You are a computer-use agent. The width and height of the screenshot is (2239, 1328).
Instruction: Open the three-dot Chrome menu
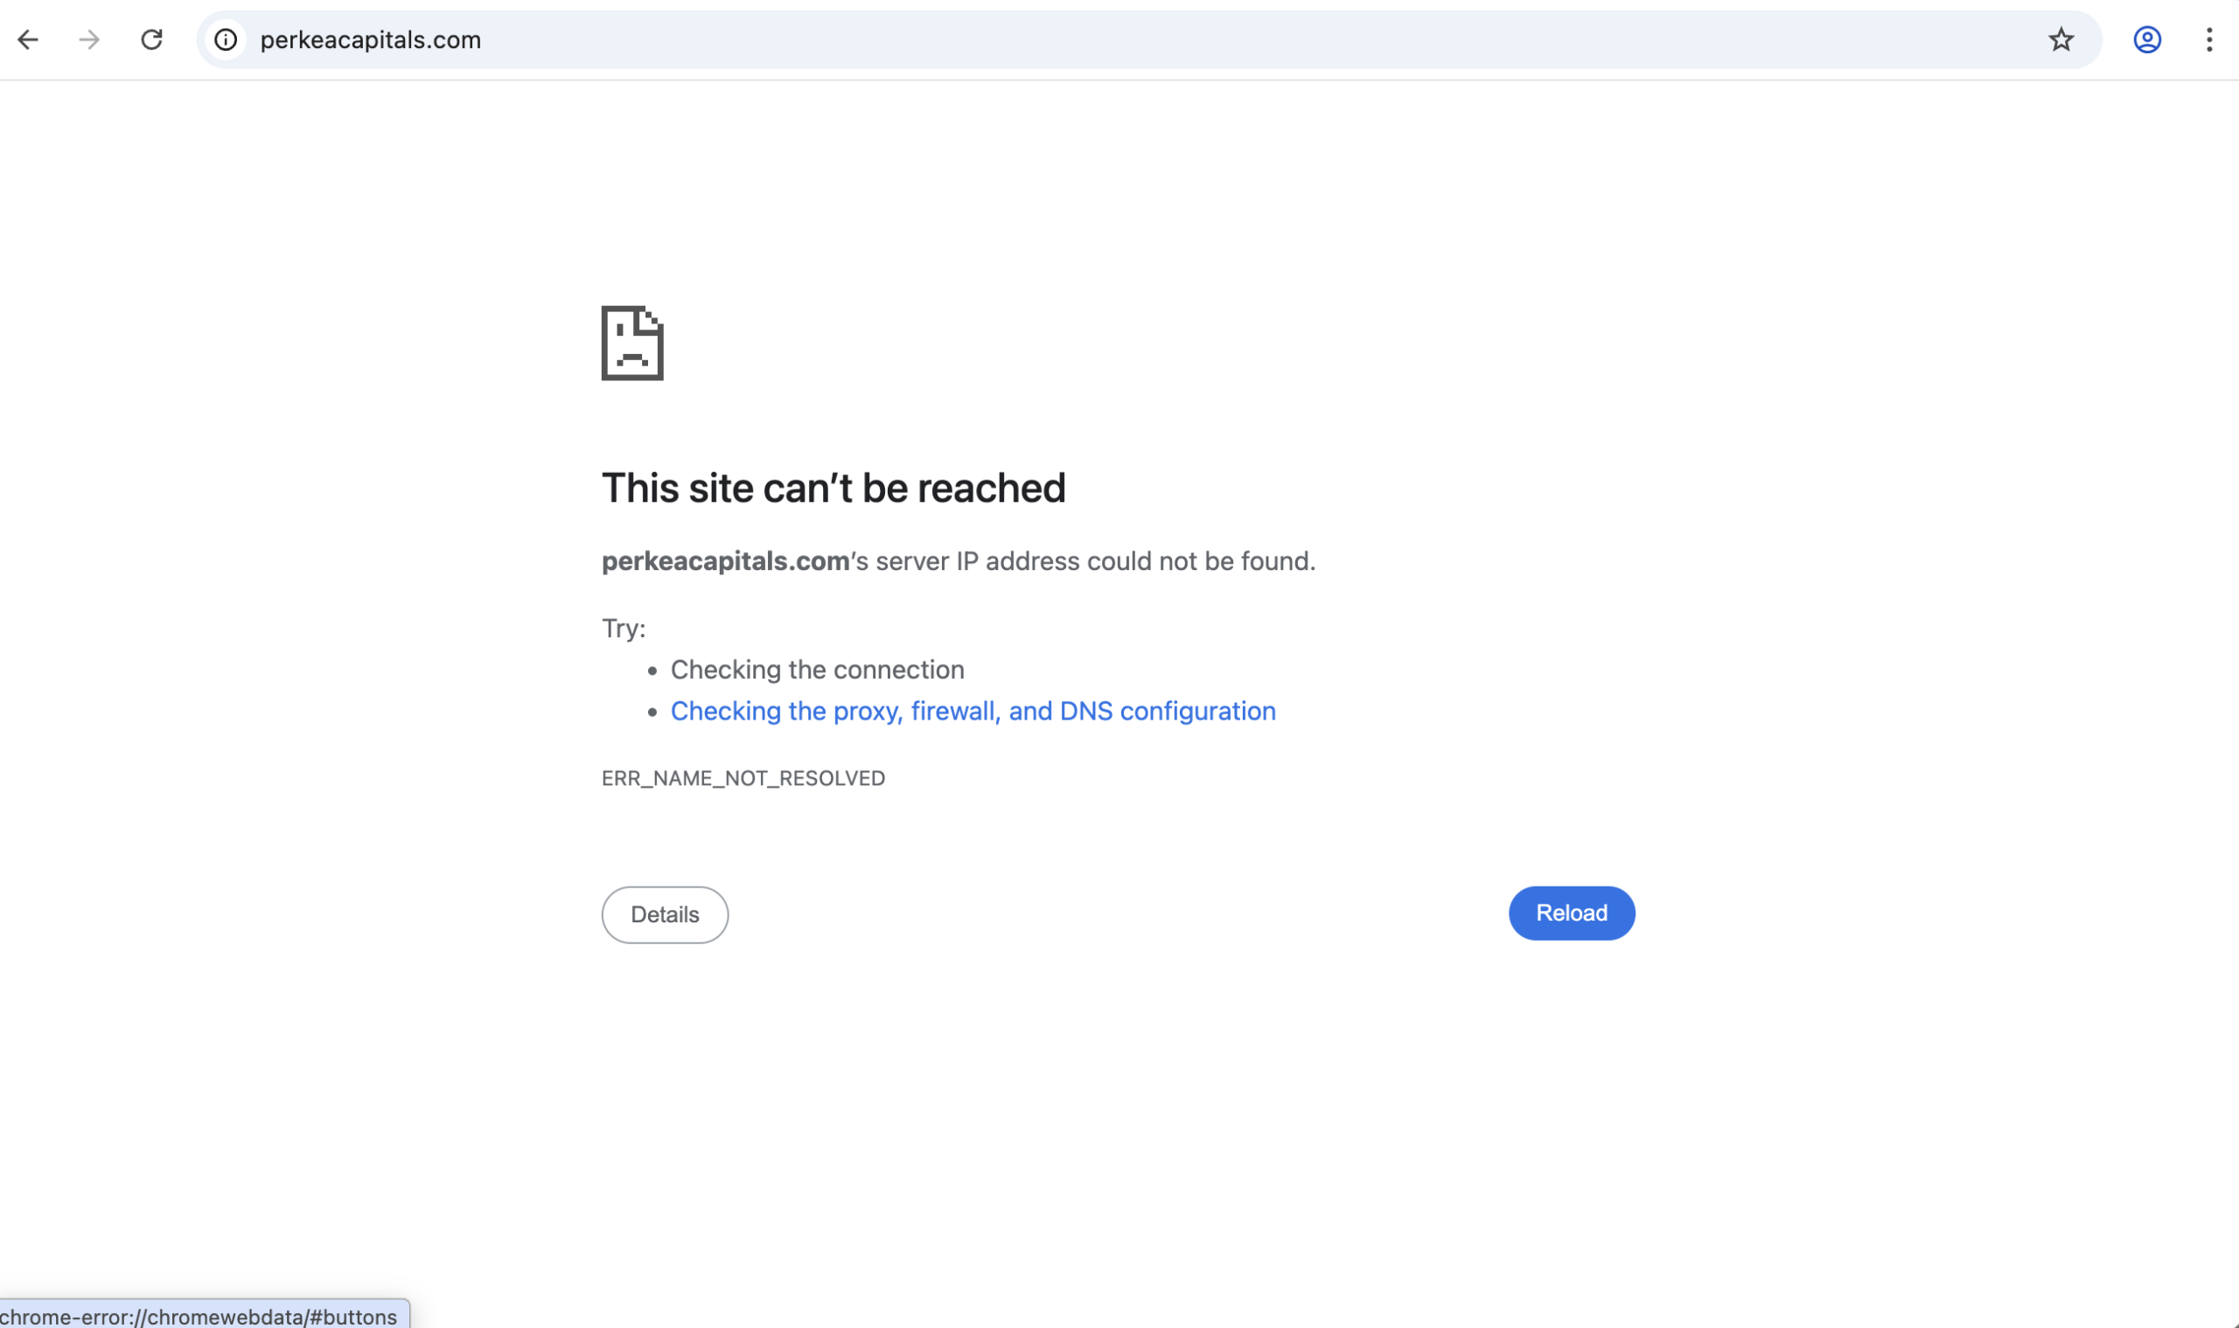tap(2209, 39)
